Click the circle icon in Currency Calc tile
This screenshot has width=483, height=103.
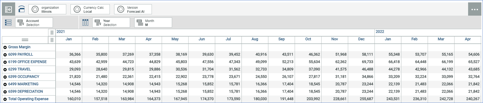pos(77,9)
